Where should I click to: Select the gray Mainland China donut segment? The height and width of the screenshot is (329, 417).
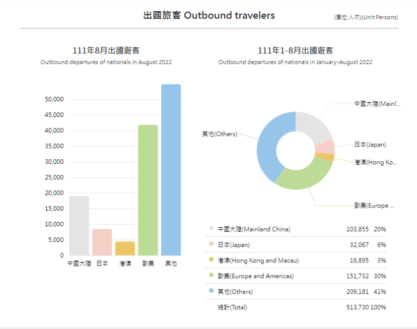[313, 126]
